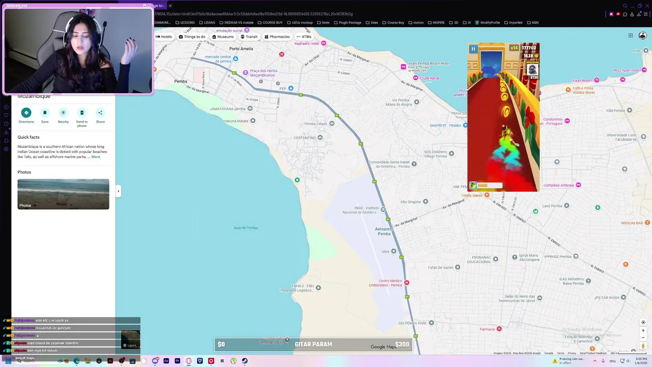Image resolution: width=652 pixels, height=367 pixels.
Task: Select mercado central de pemba marker
Action: pos(235,59)
